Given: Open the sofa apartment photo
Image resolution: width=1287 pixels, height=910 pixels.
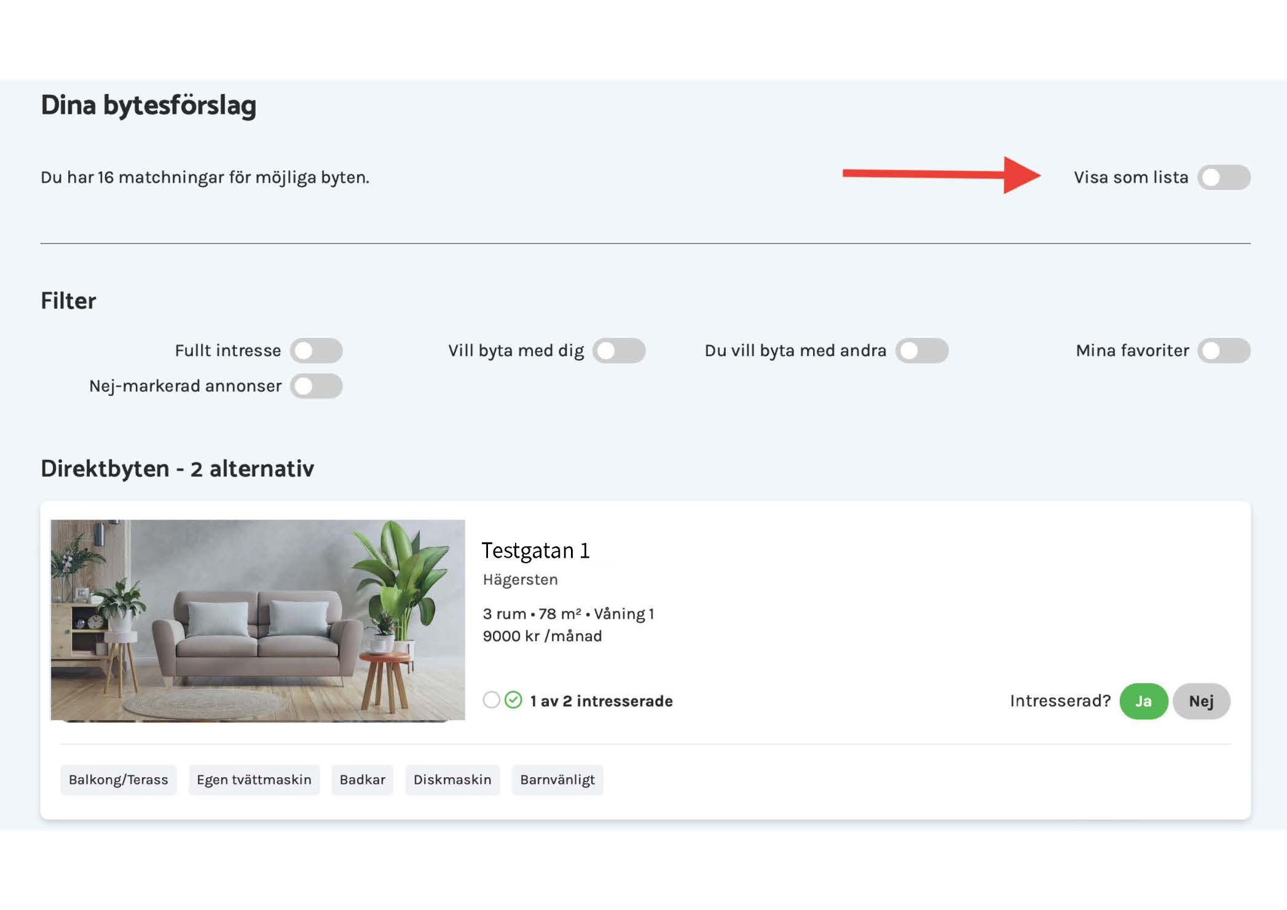Looking at the screenshot, I should (258, 620).
